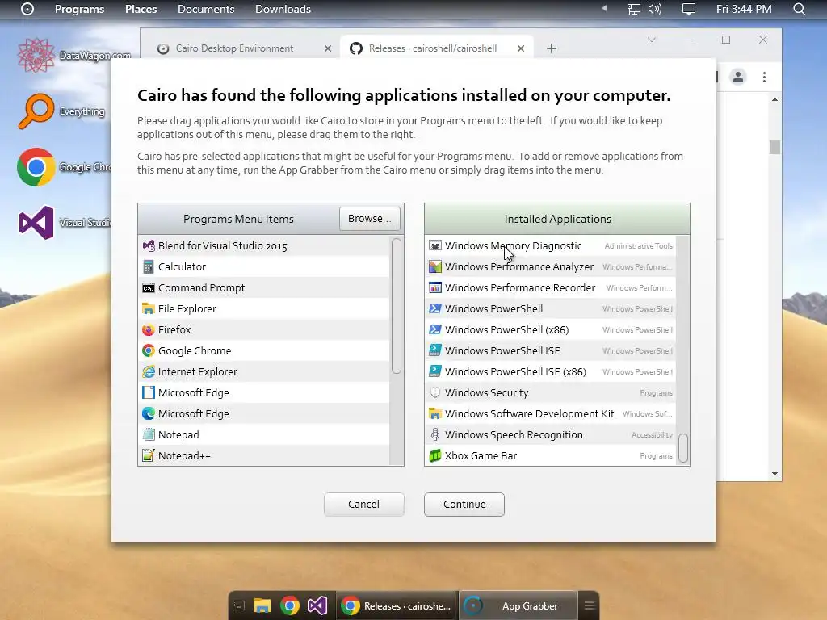Click the Chrome profile avatar icon
The width and height of the screenshot is (827, 620).
738,77
